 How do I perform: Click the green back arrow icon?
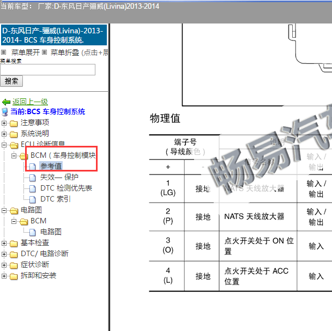6,102
